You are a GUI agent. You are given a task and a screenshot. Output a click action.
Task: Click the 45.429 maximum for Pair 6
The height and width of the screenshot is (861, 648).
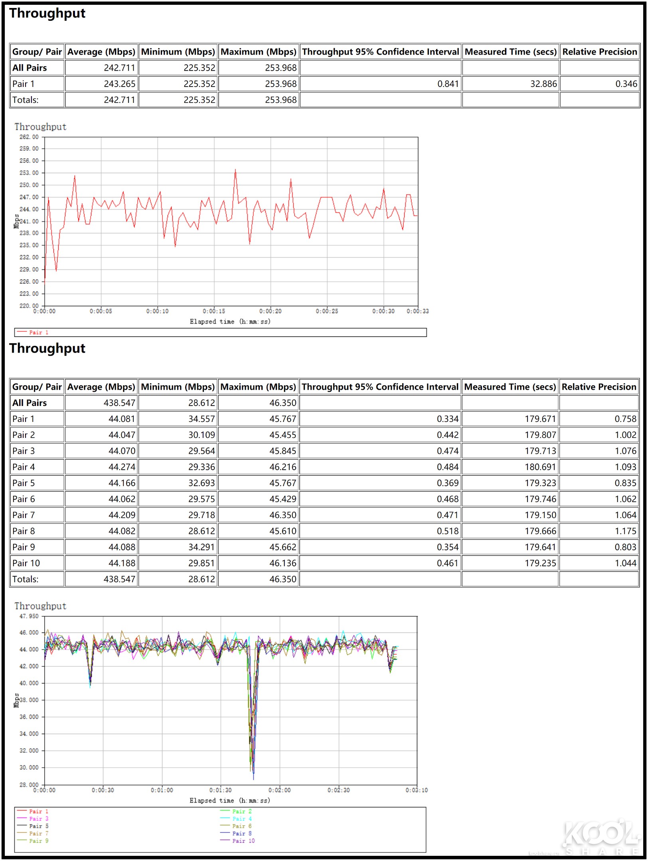[x=283, y=499]
